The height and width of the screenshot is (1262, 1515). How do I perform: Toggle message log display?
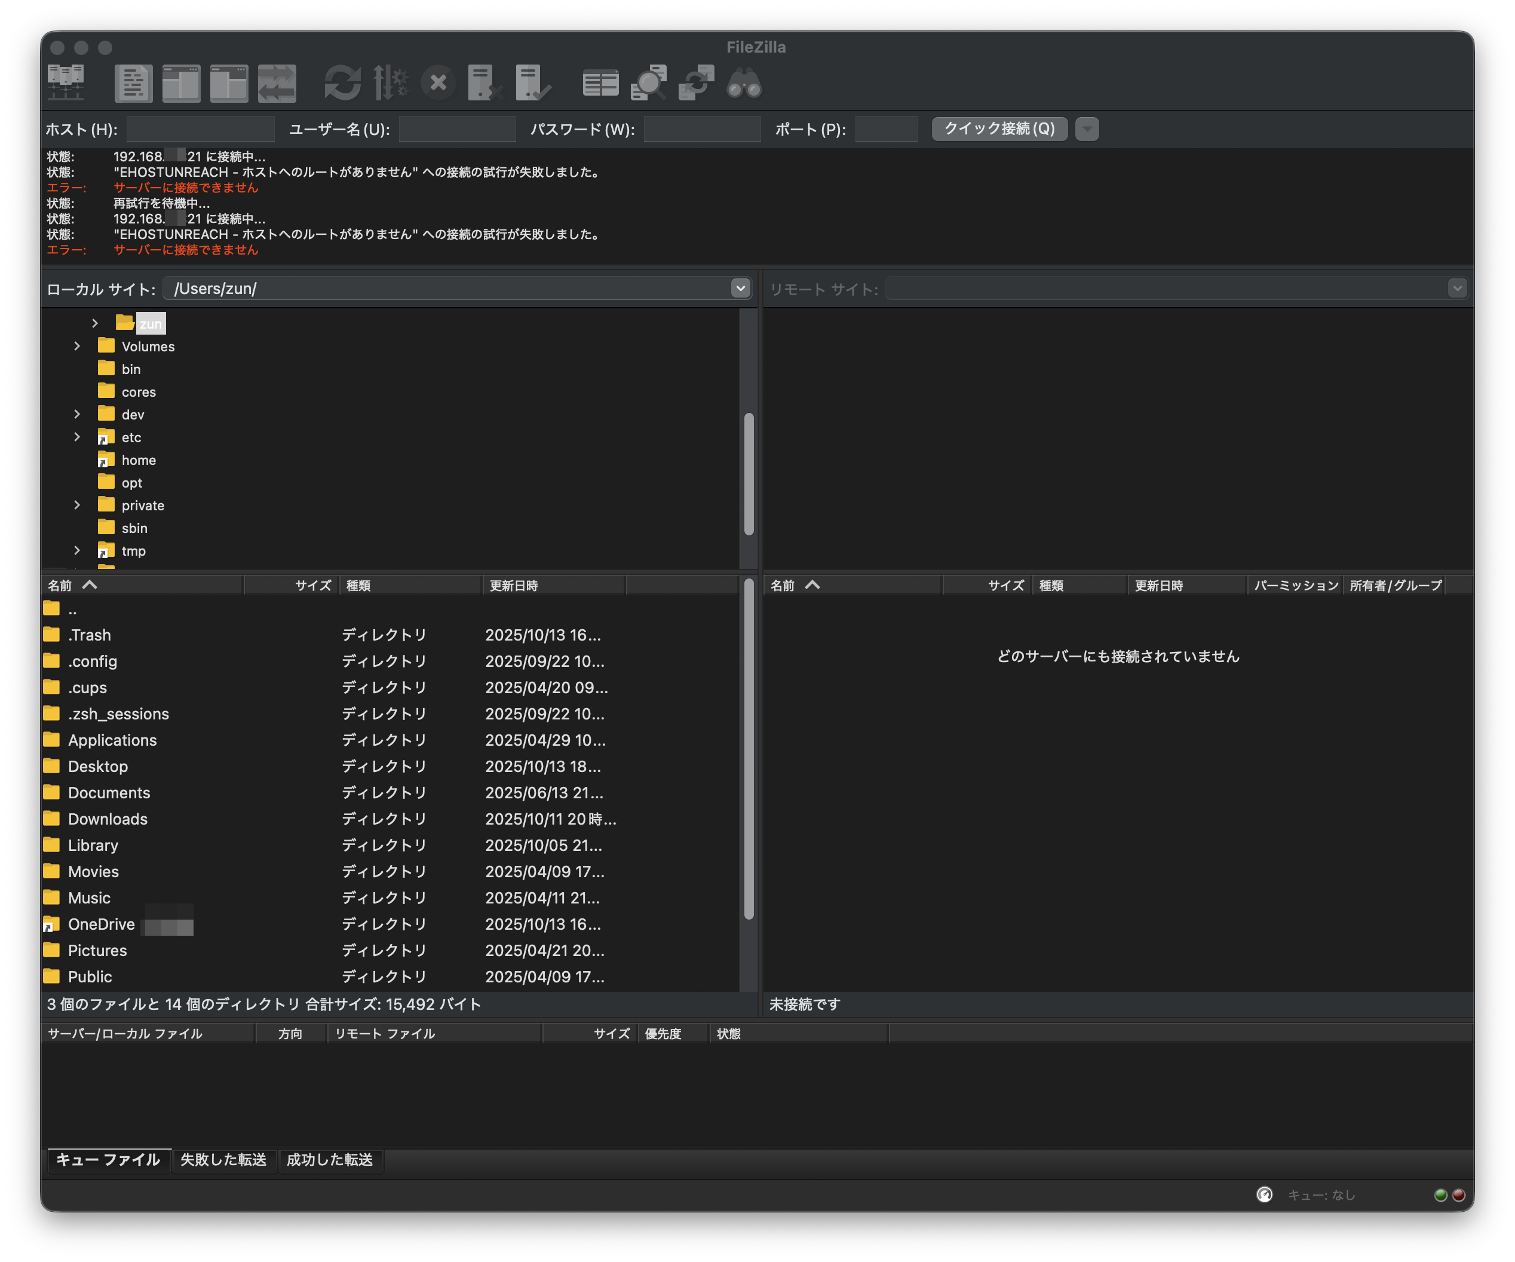(133, 83)
